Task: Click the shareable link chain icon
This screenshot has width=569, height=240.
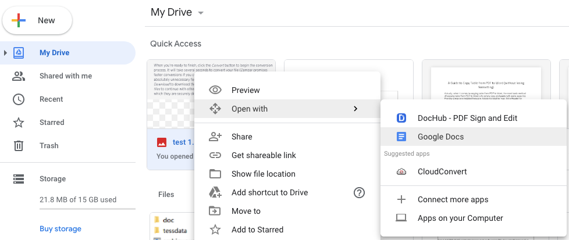Action: point(215,155)
